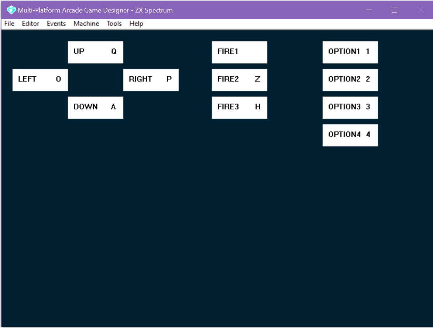
Task: Open the File menu
Action: pyautogui.click(x=9, y=24)
